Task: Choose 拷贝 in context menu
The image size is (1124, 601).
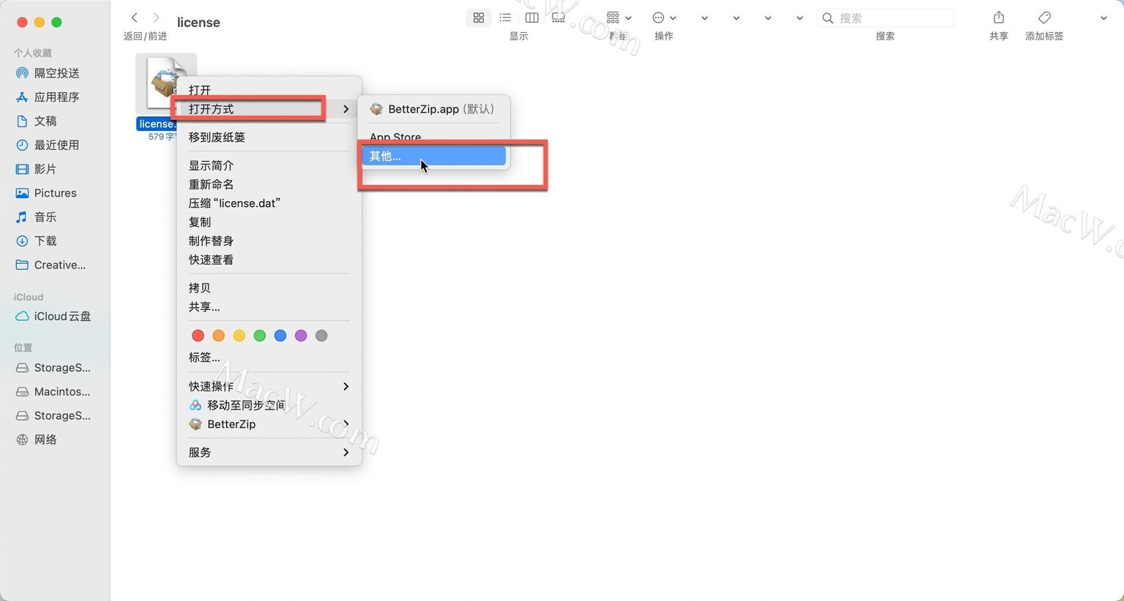Action: point(269,288)
